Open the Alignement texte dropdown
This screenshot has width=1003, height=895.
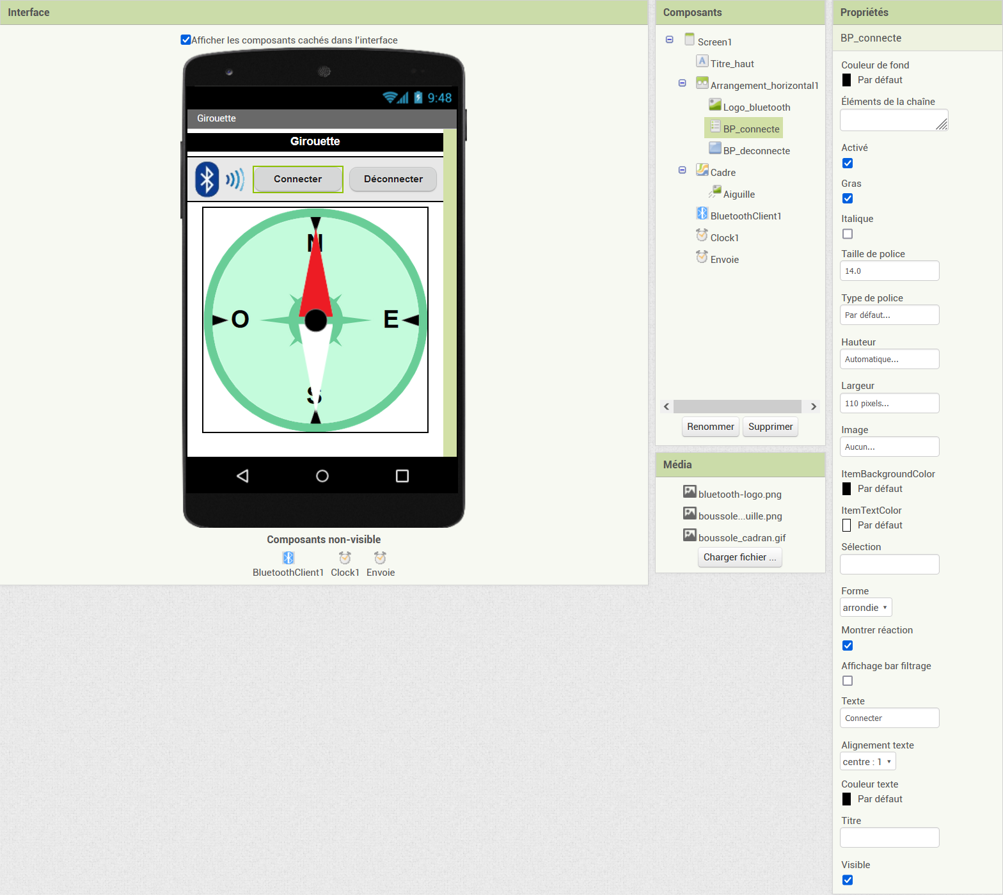pos(867,761)
